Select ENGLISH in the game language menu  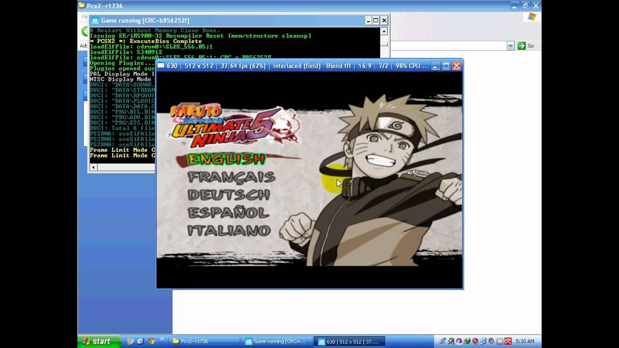tap(226, 159)
